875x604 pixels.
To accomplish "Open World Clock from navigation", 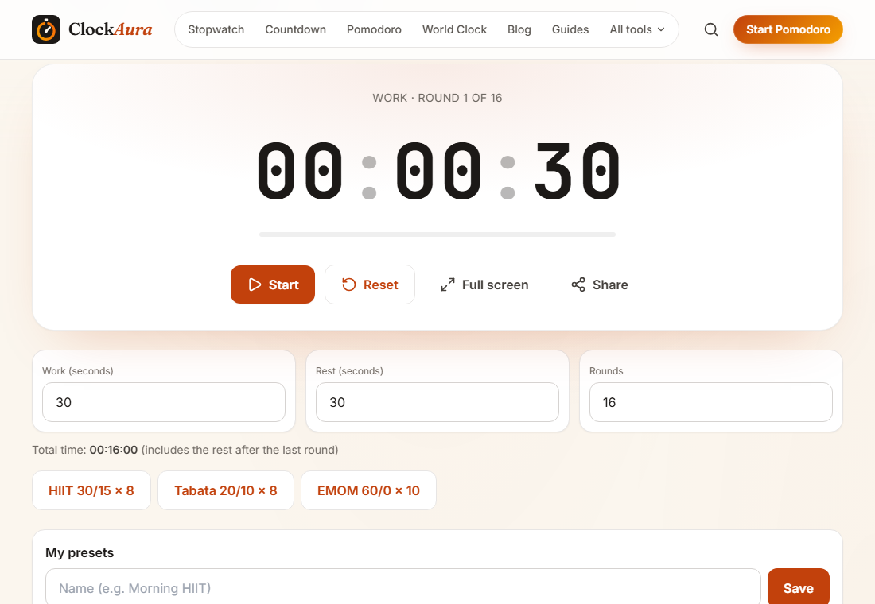I will [x=454, y=29].
